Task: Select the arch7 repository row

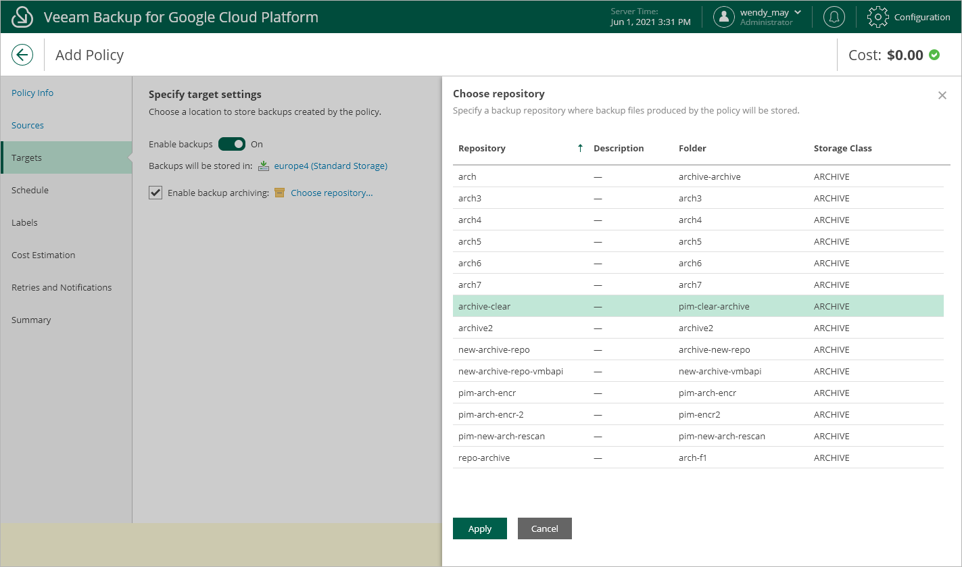Action: click(x=698, y=285)
